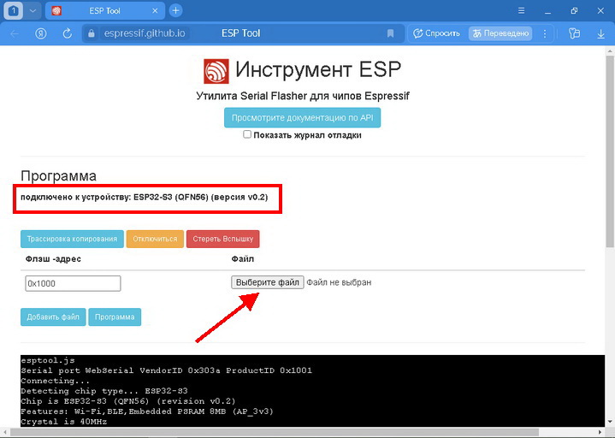Image resolution: width=615 pixels, height=438 pixels.
Task: Select the ESP Tool browser tab
Action: (x=104, y=10)
